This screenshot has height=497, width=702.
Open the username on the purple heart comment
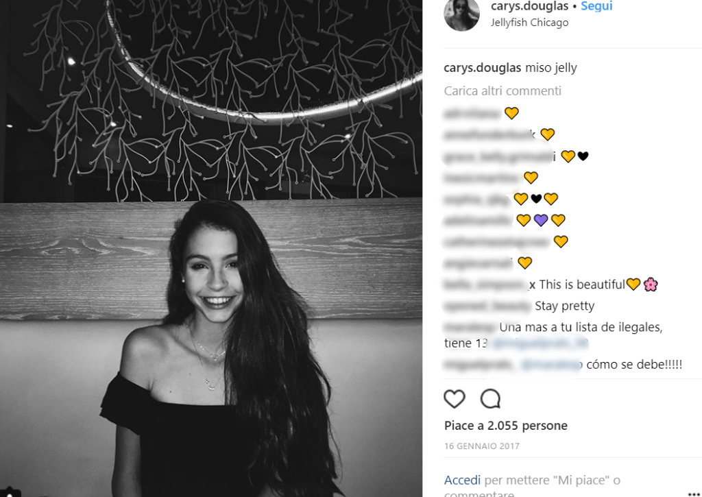click(478, 220)
